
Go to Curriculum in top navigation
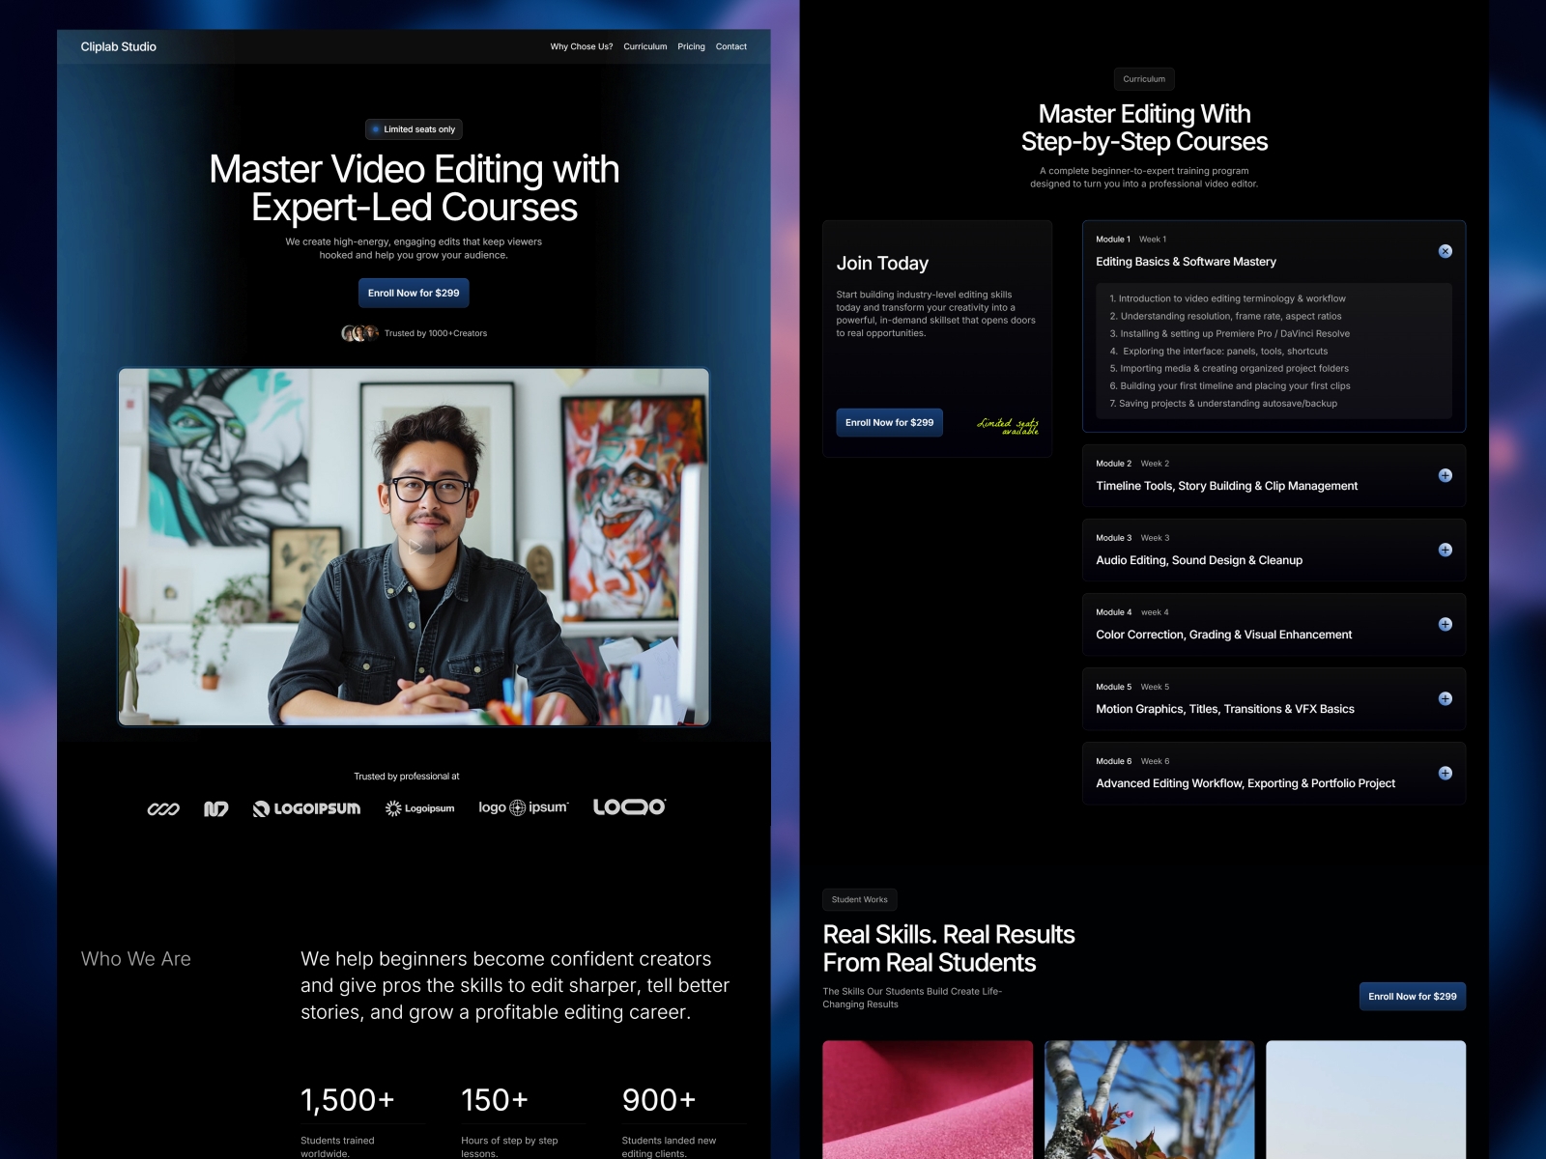(x=644, y=46)
